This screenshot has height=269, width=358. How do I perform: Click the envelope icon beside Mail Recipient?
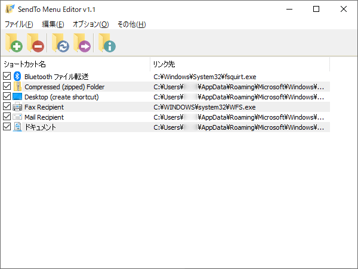tap(17, 117)
